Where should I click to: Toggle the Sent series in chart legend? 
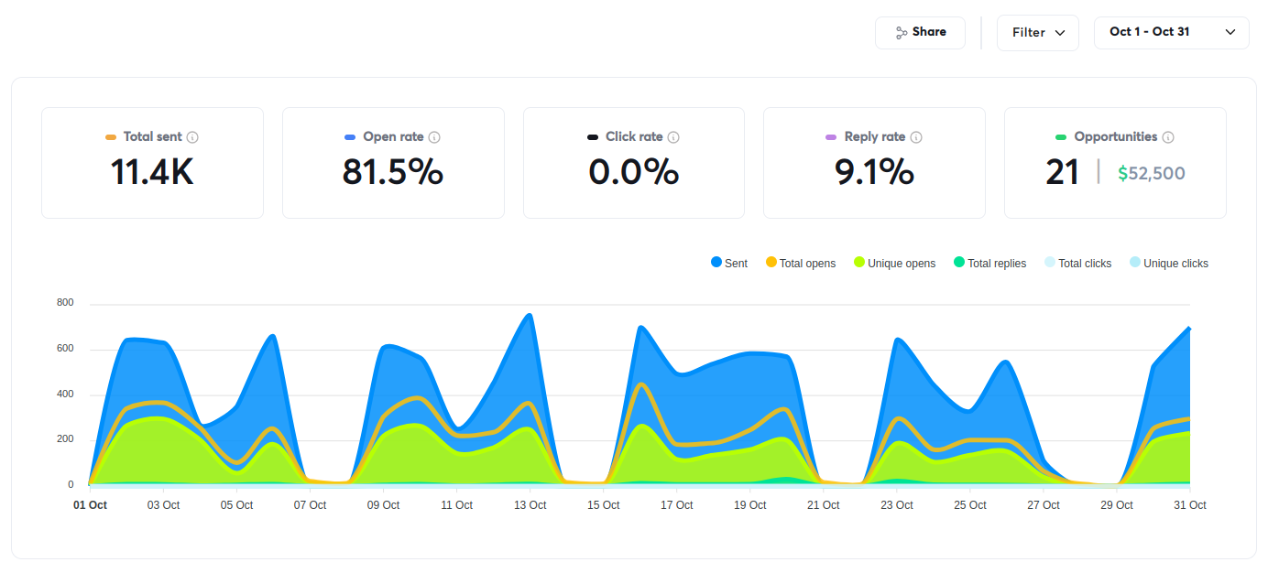coord(729,263)
